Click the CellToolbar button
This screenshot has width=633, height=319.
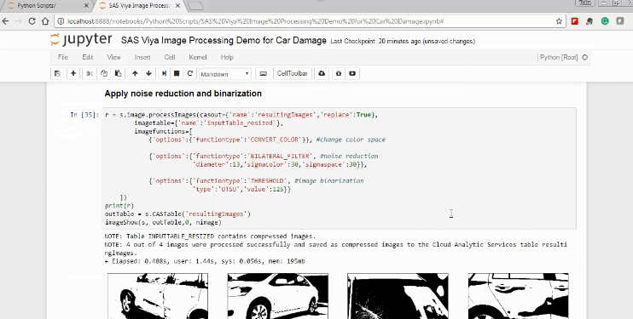coord(293,73)
